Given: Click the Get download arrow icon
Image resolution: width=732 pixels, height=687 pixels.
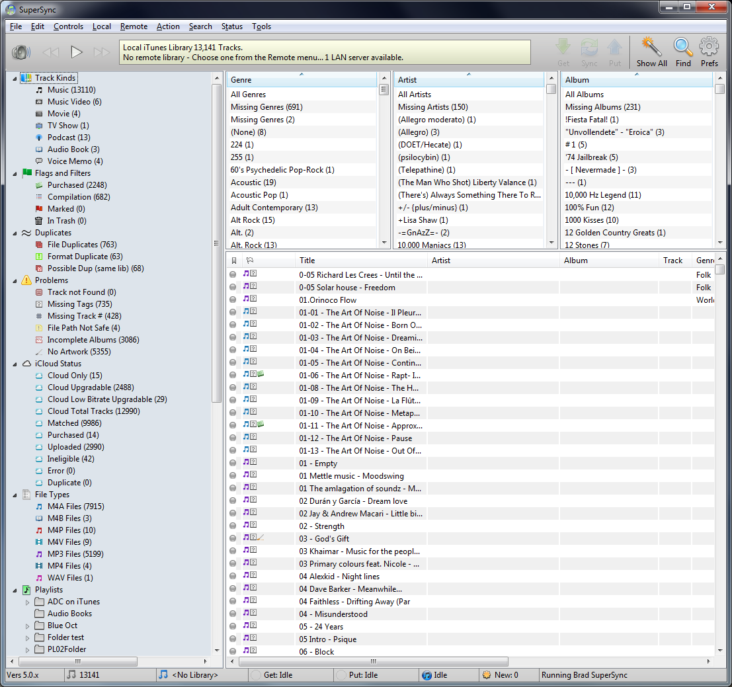Looking at the screenshot, I should click(563, 48).
